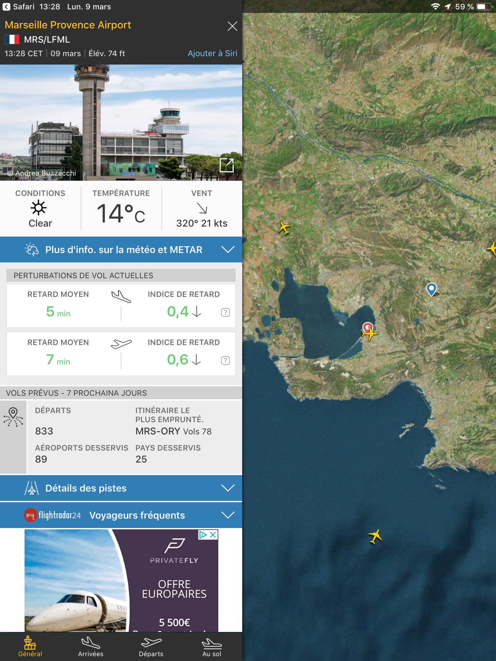Return to Safari via the back arrow
This screenshot has width=496, height=661.
[6, 7]
